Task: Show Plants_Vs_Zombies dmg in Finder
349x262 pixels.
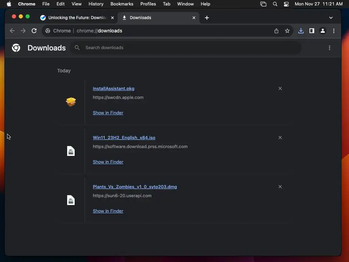Action: [x=108, y=211]
